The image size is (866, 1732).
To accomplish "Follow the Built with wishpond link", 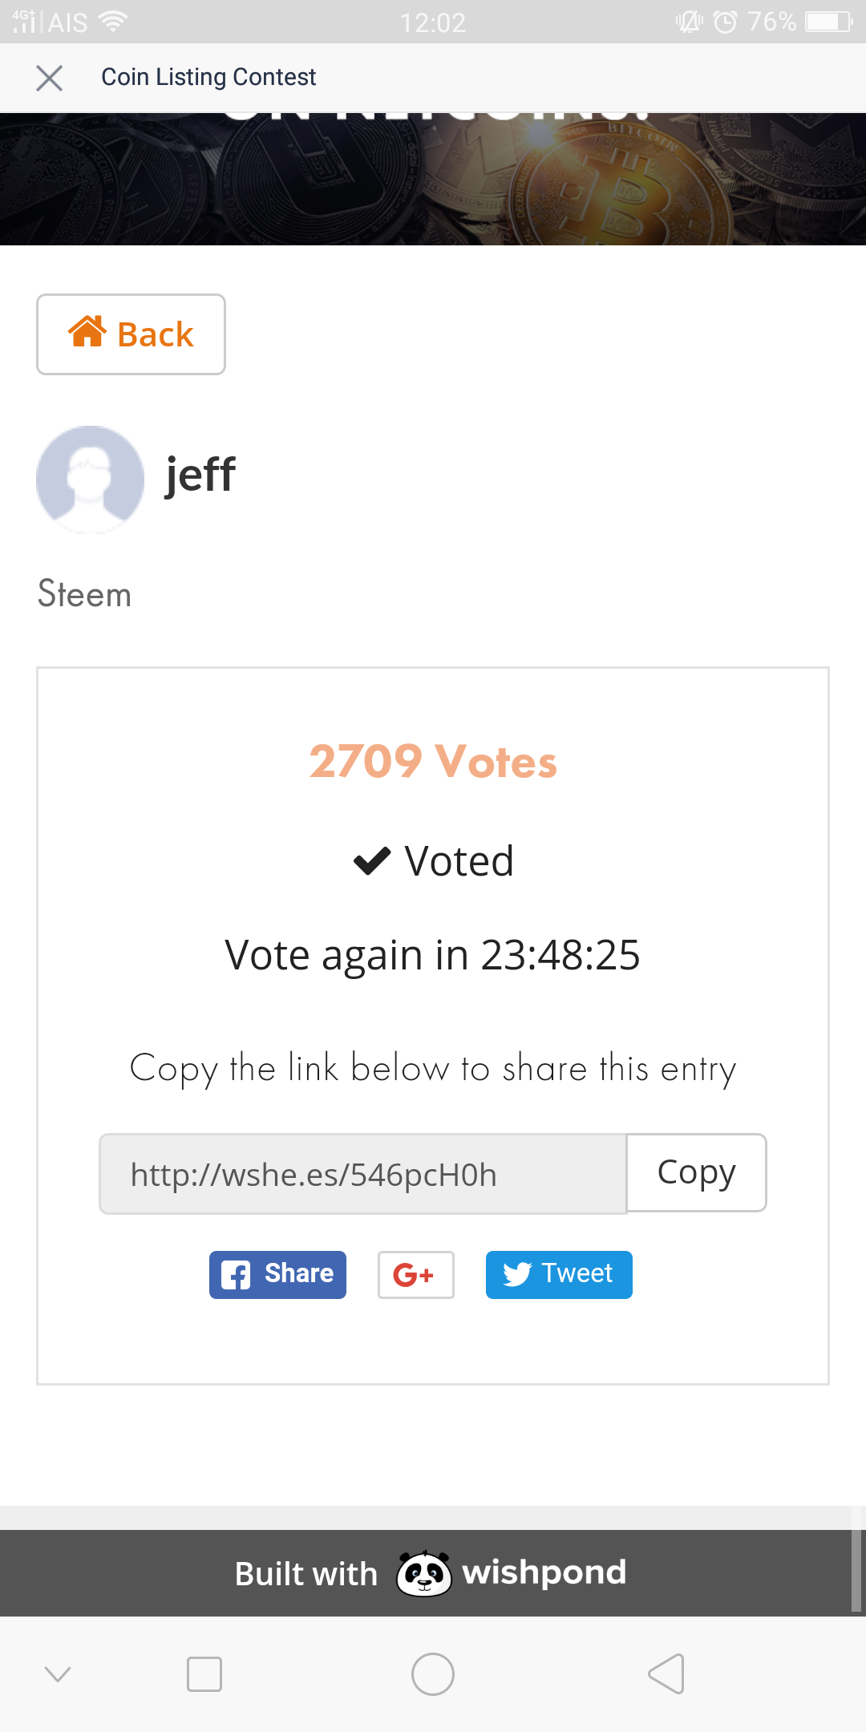I will click(431, 1573).
